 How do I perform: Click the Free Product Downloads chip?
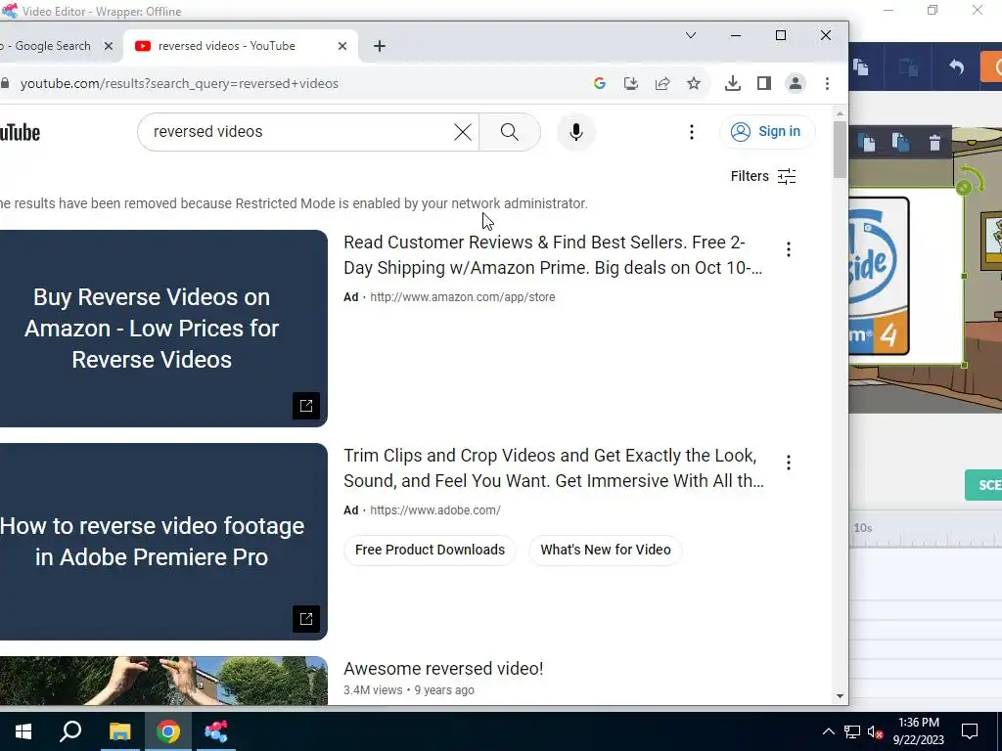point(431,550)
